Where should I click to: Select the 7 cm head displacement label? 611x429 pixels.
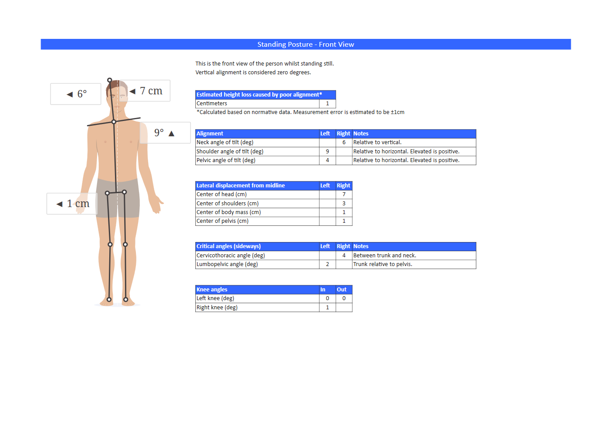146,91
